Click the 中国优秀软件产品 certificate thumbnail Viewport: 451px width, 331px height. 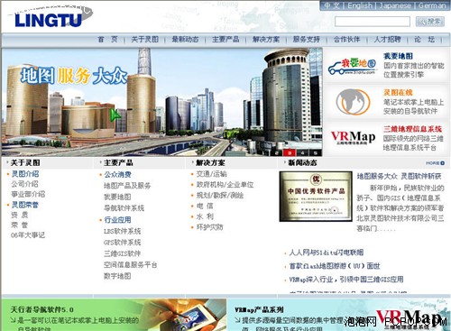(316, 197)
